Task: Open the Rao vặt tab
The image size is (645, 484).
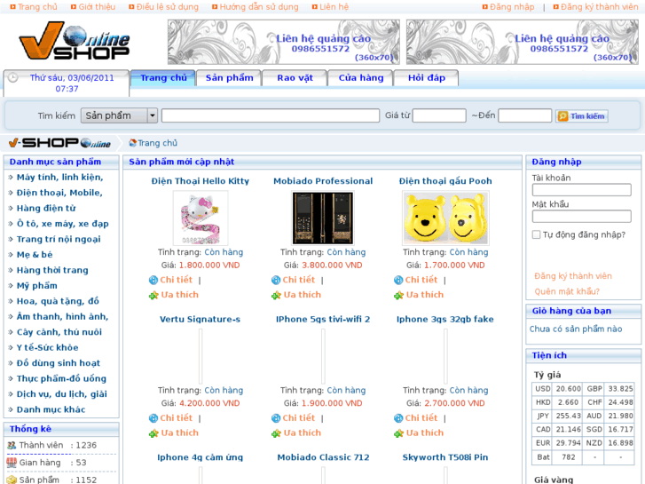Action: pos(295,78)
